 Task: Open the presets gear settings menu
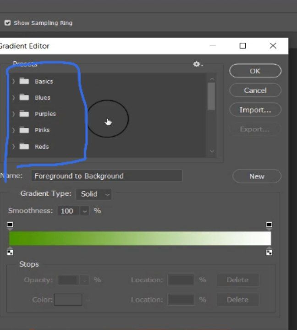click(x=197, y=64)
